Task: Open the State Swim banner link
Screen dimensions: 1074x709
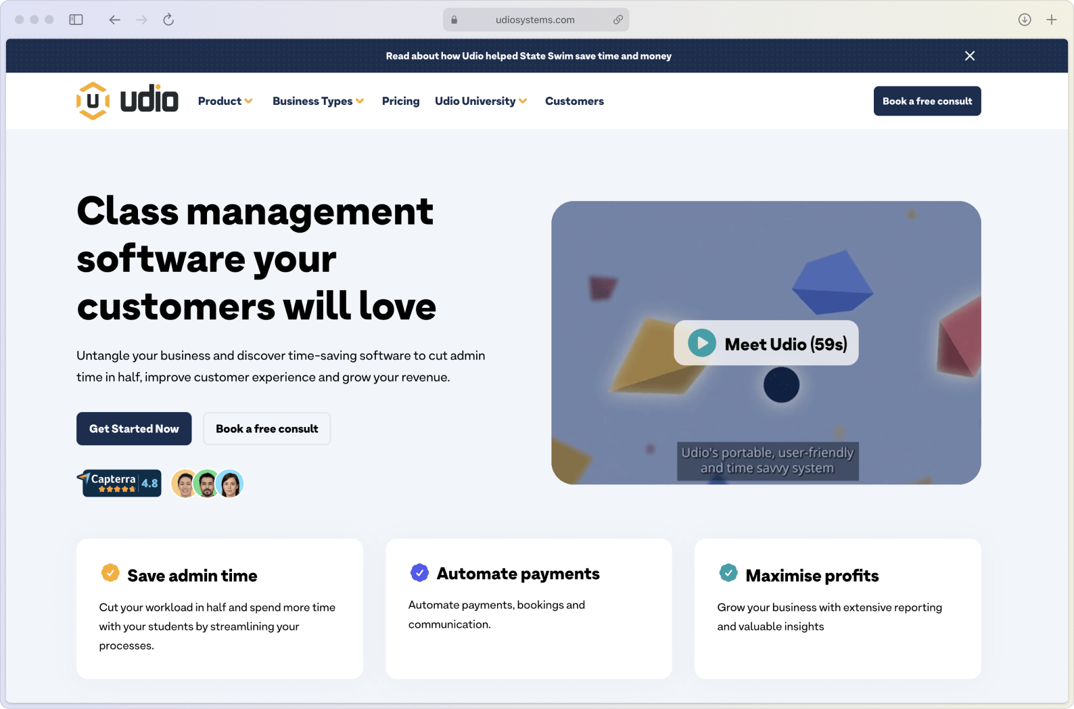Action: point(528,55)
